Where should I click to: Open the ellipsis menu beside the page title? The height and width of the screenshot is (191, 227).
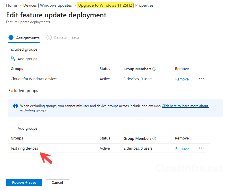point(116,15)
